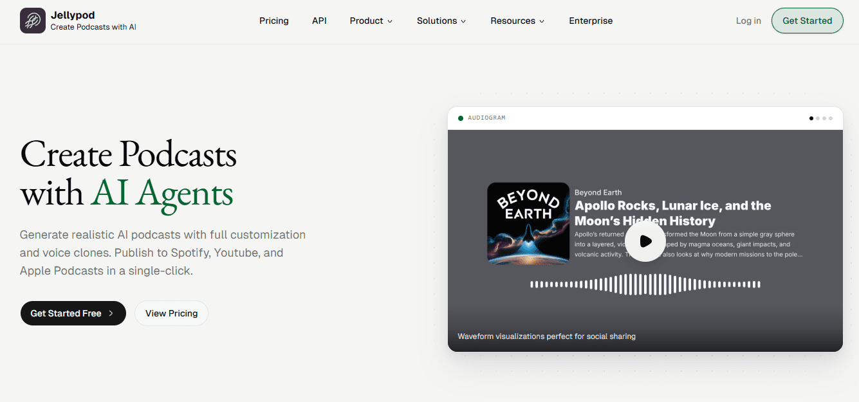859x402 pixels.
Task: Open the Solutions dropdown menu
Action: (441, 21)
